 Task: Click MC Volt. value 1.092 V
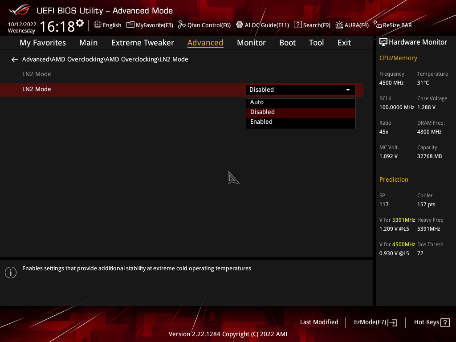point(388,156)
